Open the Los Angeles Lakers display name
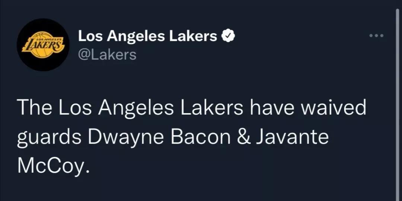The width and height of the screenshot is (402, 201). 147,36
